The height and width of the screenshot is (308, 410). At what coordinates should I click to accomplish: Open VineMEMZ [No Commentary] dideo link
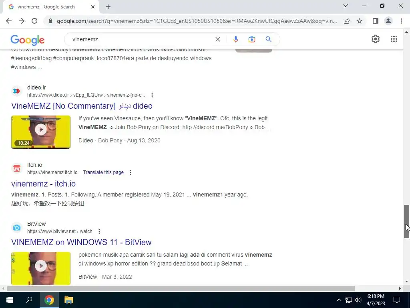click(82, 106)
